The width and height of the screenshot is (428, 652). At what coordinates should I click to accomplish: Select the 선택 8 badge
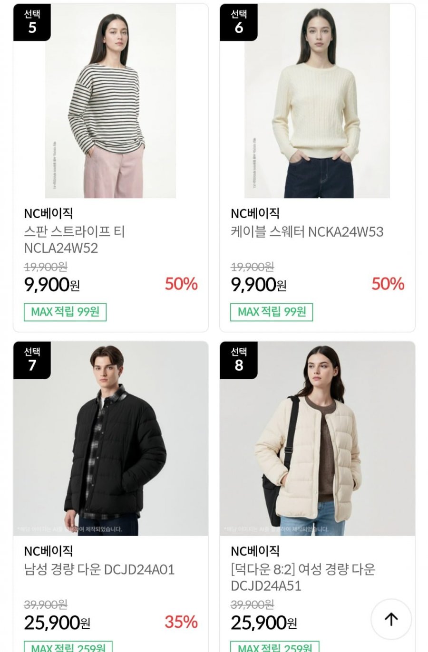tap(239, 360)
